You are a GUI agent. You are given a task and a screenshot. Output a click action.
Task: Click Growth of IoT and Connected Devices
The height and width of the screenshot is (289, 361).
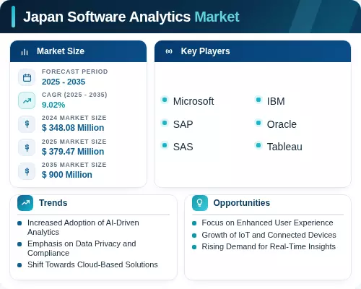click(x=269, y=235)
